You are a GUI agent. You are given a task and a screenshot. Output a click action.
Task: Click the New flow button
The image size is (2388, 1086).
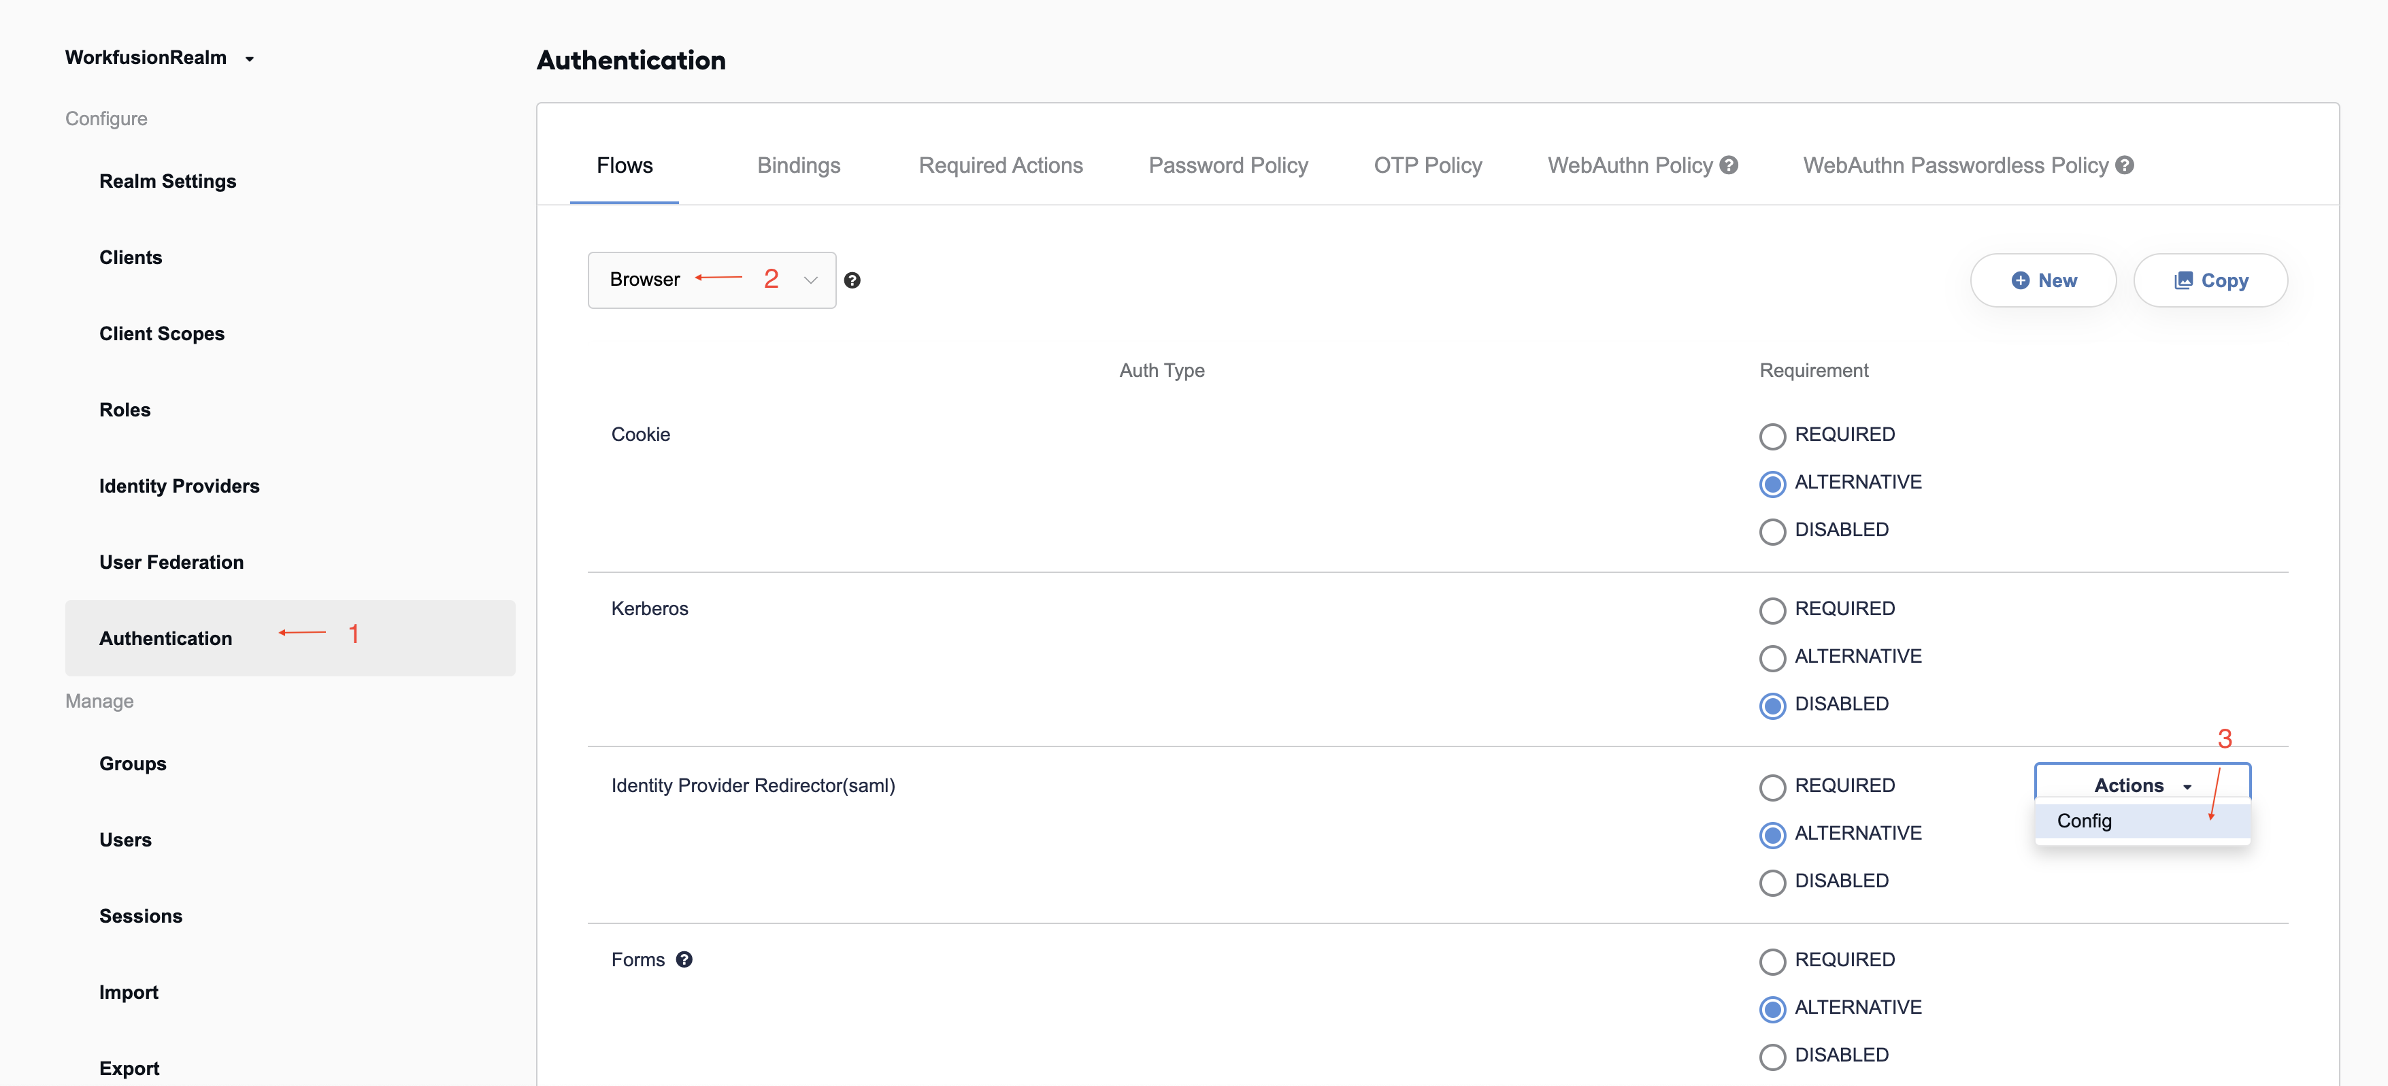point(2043,280)
